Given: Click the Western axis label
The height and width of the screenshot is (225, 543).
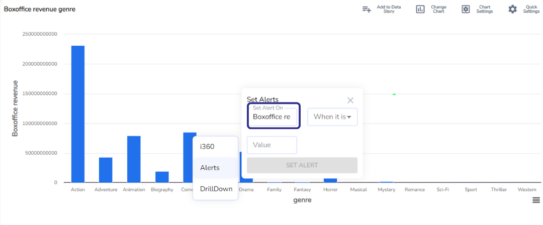Looking at the screenshot, I should click(527, 190).
